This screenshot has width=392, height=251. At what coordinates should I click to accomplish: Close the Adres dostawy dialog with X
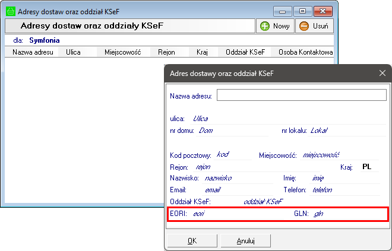pos(382,73)
